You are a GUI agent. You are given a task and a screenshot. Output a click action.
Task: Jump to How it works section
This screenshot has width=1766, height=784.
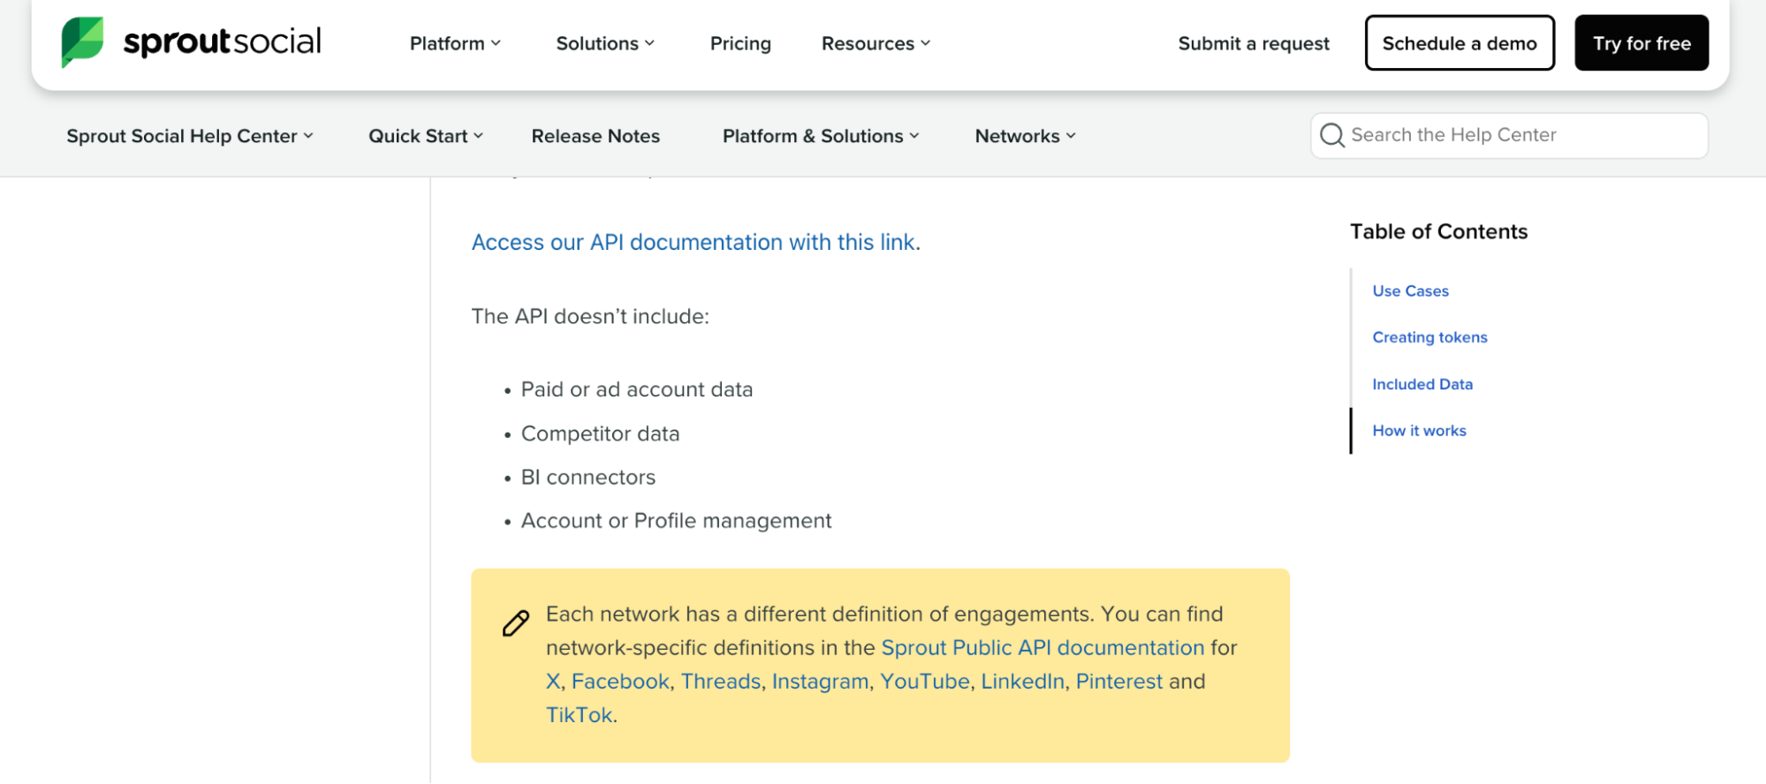1419,431
